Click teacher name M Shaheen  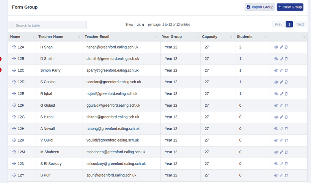pos(50,152)
